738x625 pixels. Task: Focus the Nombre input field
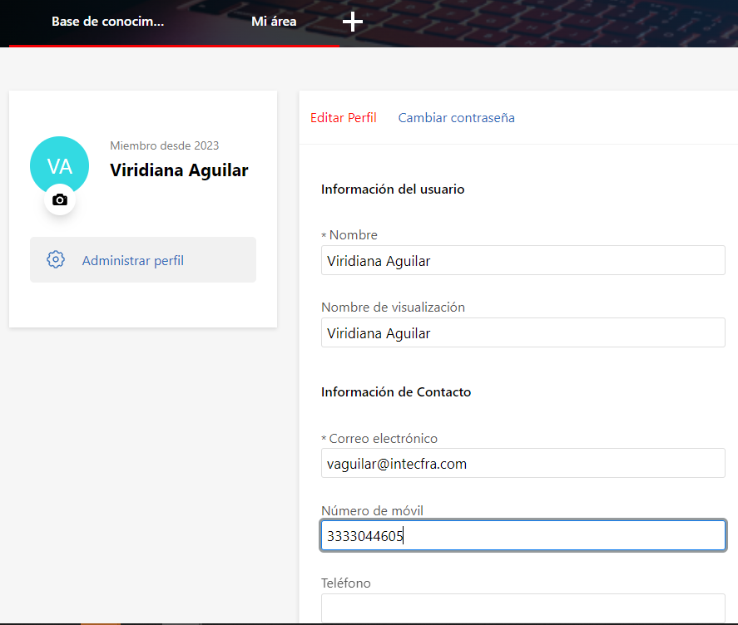tap(523, 261)
